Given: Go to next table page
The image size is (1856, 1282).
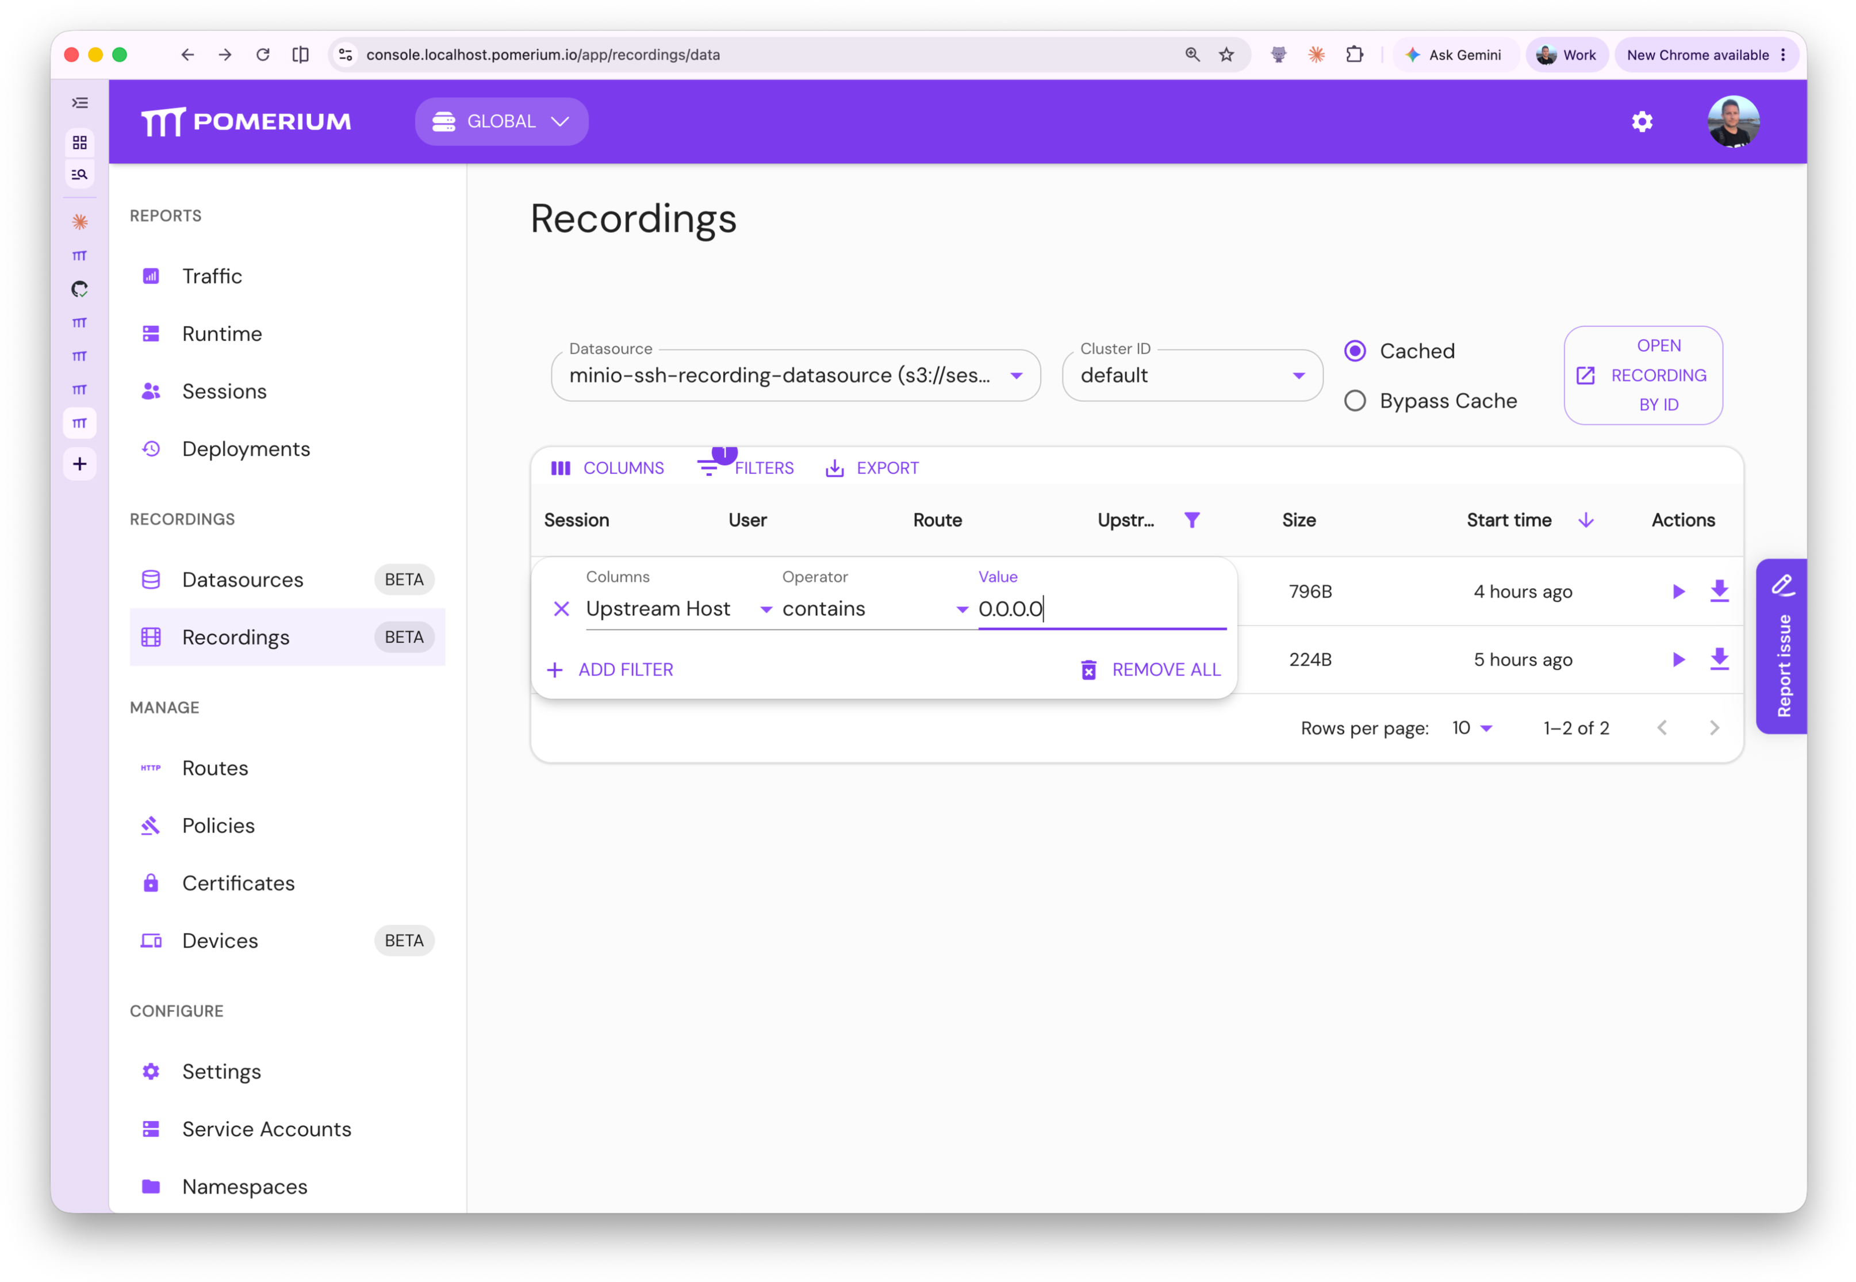Looking at the screenshot, I should [1714, 728].
